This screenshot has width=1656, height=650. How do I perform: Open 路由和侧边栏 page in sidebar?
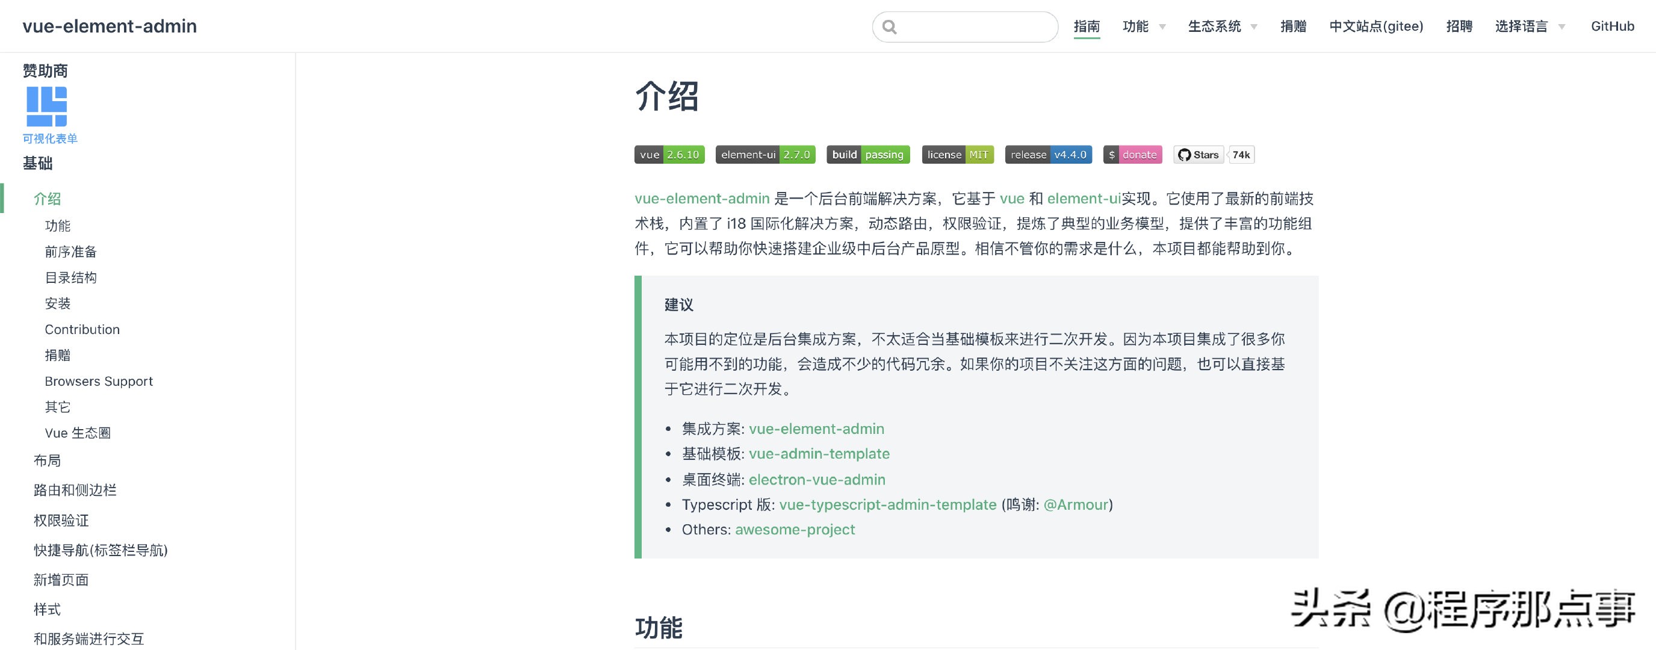pos(75,490)
